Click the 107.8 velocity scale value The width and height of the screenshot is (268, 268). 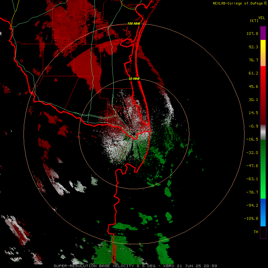coord(252,33)
